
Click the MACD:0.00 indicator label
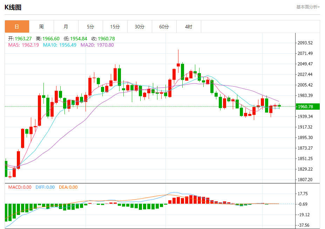pos(20,187)
